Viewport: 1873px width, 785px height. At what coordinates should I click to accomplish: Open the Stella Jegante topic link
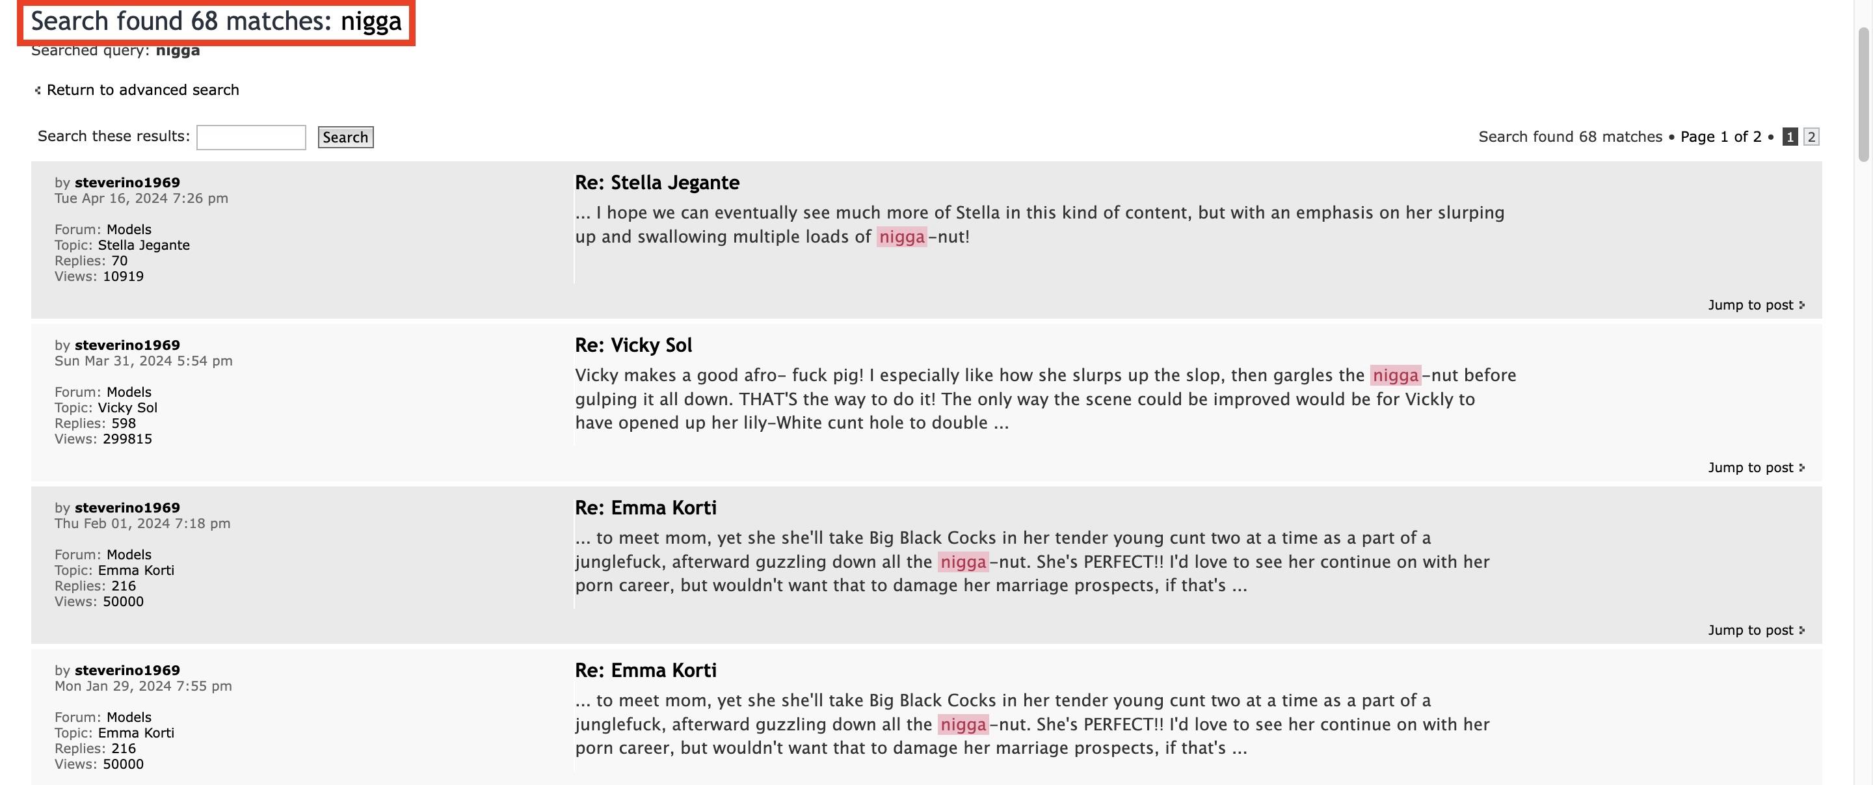143,245
